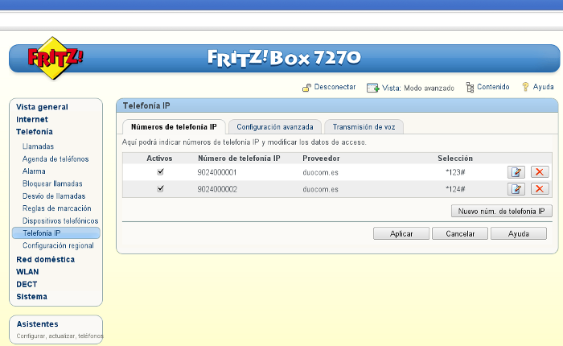Expand the Red doméstica menu section
This screenshot has height=346, width=563.
pyautogui.click(x=45, y=260)
